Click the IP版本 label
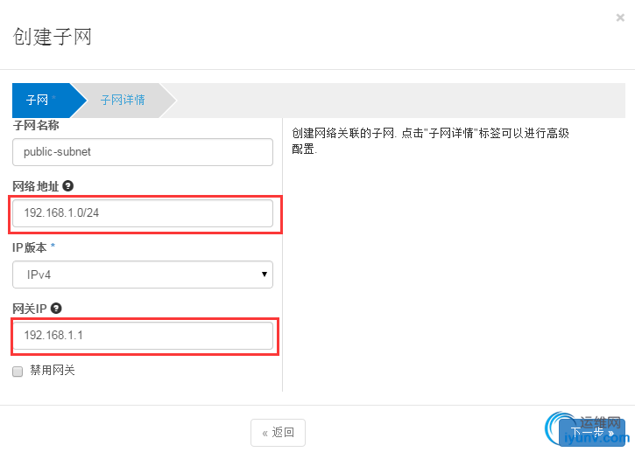The image size is (635, 452). click(x=32, y=247)
